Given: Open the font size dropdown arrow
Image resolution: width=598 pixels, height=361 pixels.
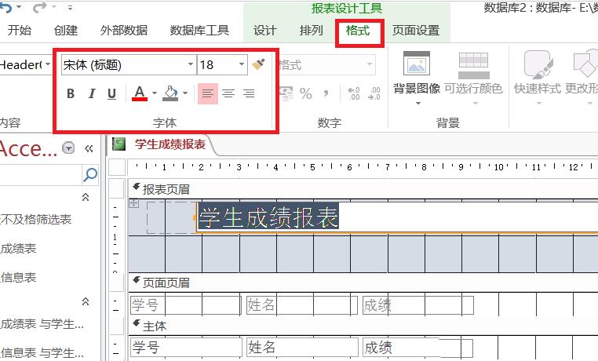Looking at the screenshot, I should pyautogui.click(x=242, y=65).
